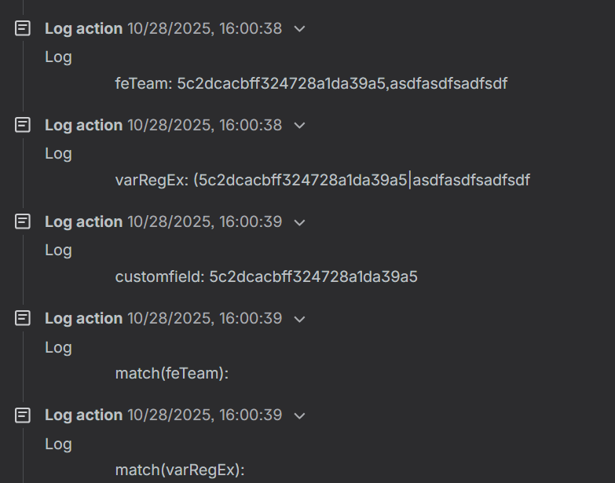Click the log icon for the match(varRegEx) entry
Image resolution: width=615 pixels, height=483 pixels.
pyautogui.click(x=24, y=415)
